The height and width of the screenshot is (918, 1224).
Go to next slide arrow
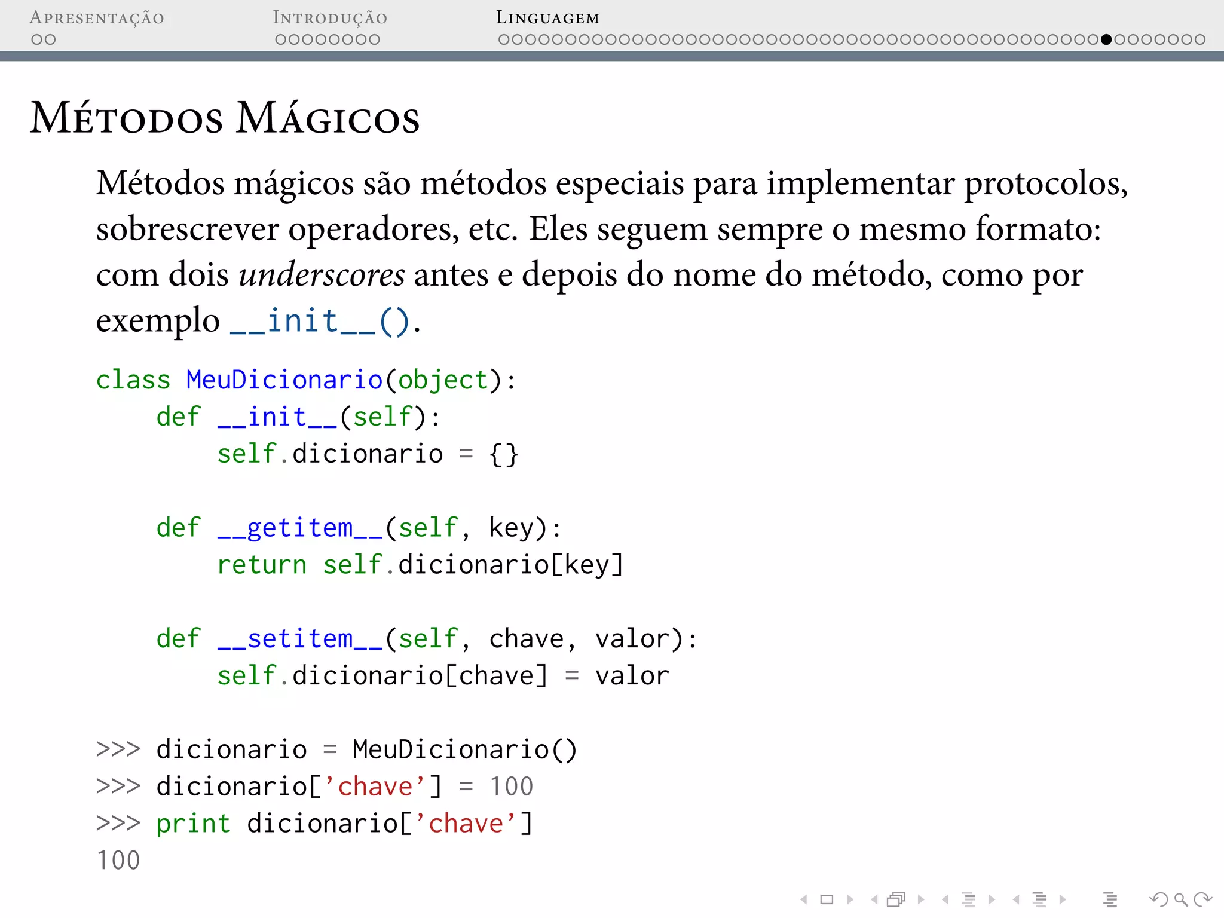[850, 899]
